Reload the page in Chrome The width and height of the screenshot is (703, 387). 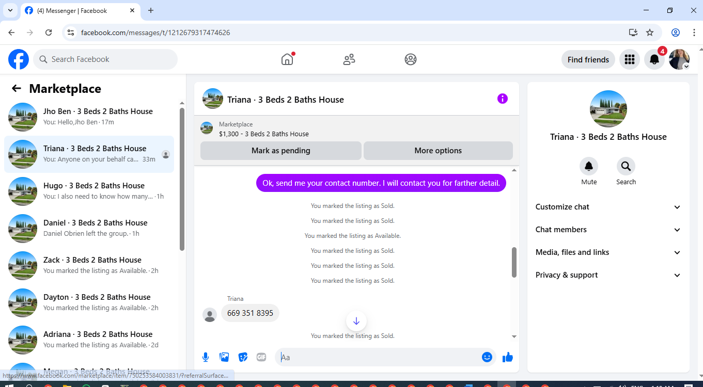point(49,33)
